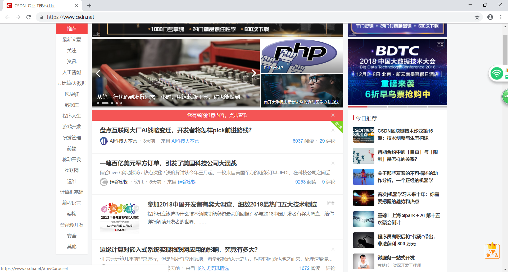Image resolution: width=508 pixels, height=272 pixels.
Task: Open CSDN区块链技术沙龙第16期 recommendation
Action: 405,134
